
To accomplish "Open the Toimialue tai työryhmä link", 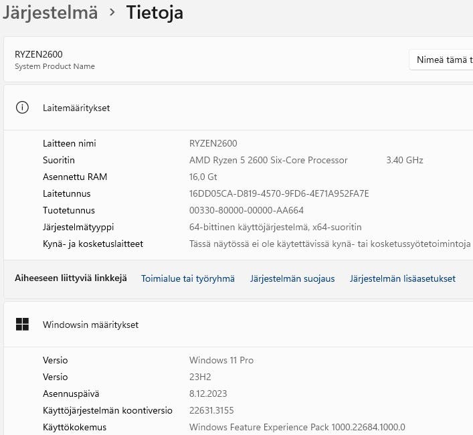I will (x=187, y=278).
